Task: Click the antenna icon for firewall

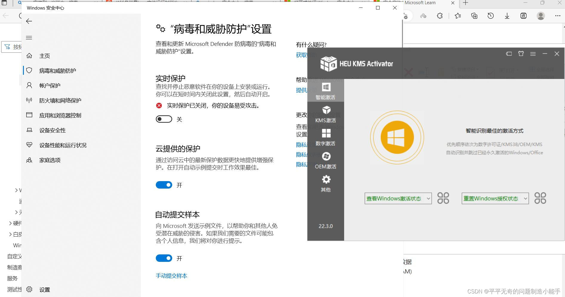Action: 29,100
